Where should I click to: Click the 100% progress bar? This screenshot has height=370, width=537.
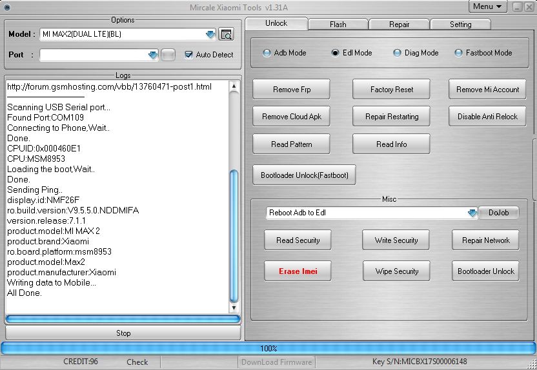[268, 349]
